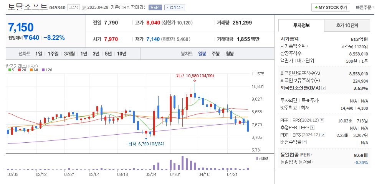Click the calendar icon beside 2025.04.28
Screen dimensions: 382x184
(x=84, y=8)
